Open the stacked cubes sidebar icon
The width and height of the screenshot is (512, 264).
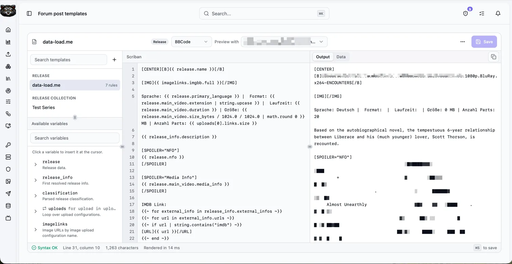click(x=8, y=66)
